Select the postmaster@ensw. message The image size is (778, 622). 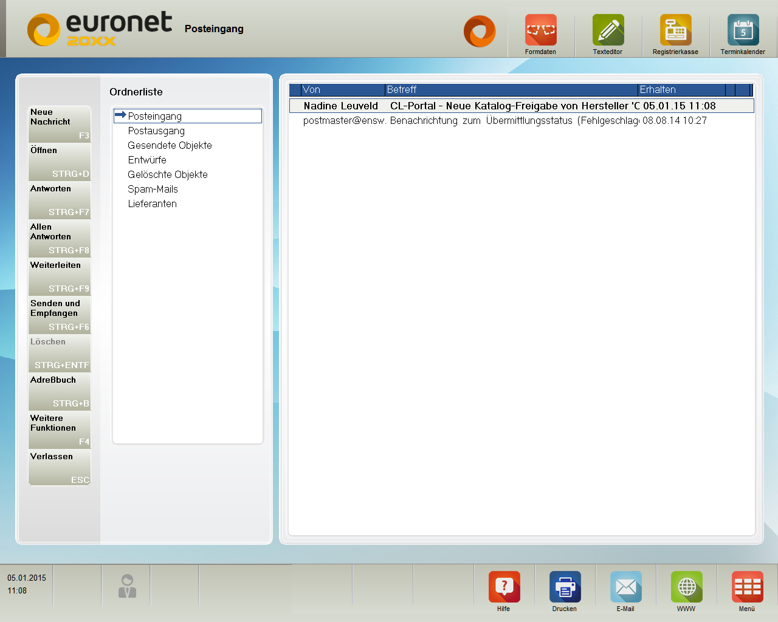[x=522, y=120]
